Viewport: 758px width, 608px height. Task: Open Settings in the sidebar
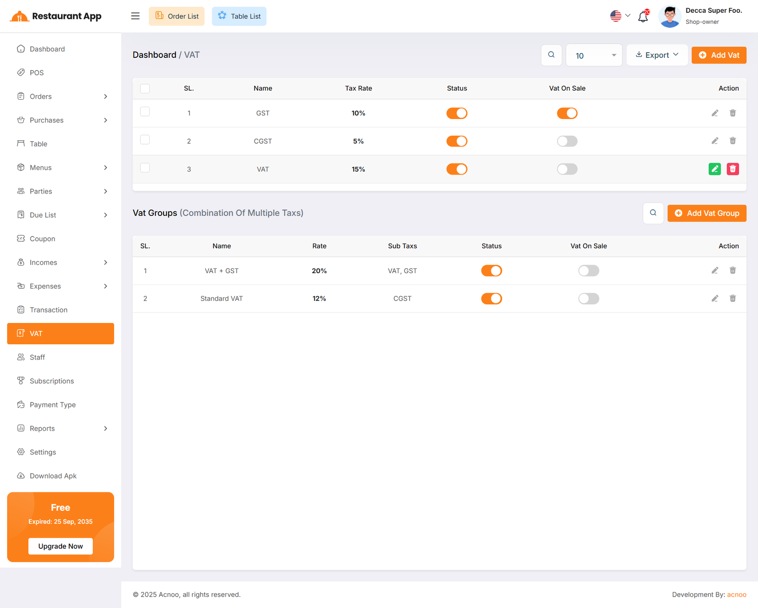coord(43,452)
